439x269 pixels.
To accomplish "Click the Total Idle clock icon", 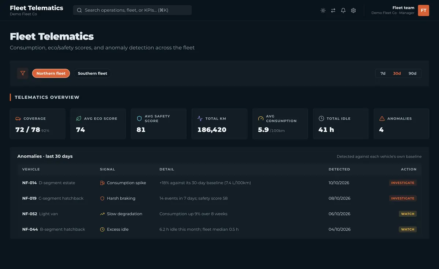I will point(321,118).
